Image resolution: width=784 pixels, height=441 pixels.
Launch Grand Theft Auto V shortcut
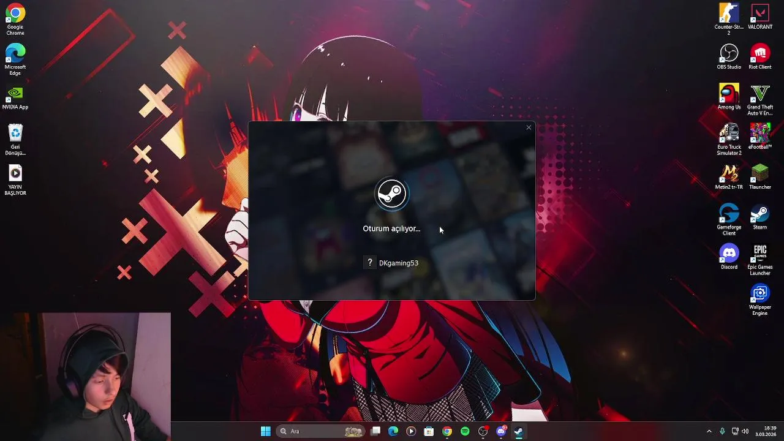coord(760,100)
